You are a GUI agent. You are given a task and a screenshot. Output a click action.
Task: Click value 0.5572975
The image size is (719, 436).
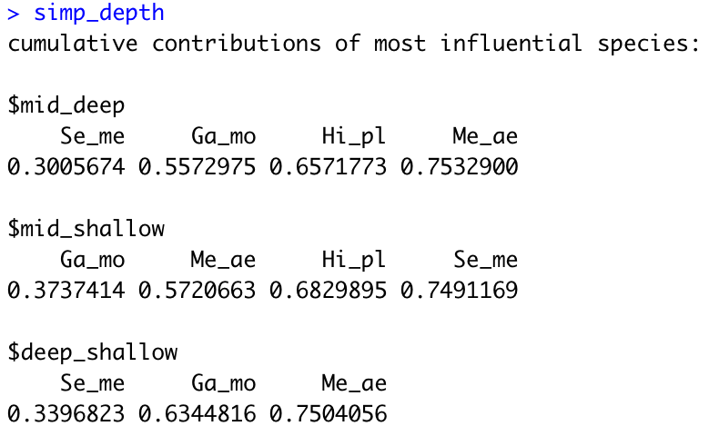pos(197,166)
